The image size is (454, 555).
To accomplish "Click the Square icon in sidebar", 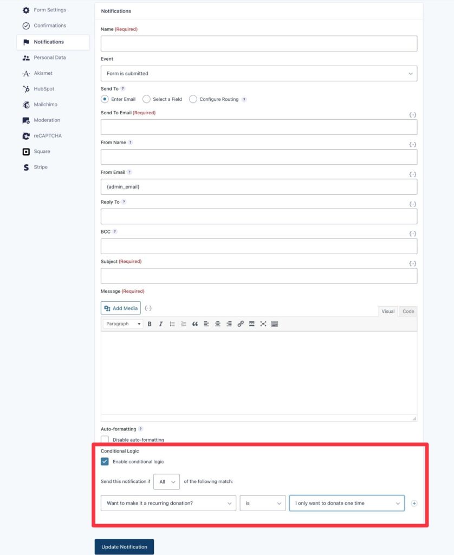I will click(x=26, y=152).
